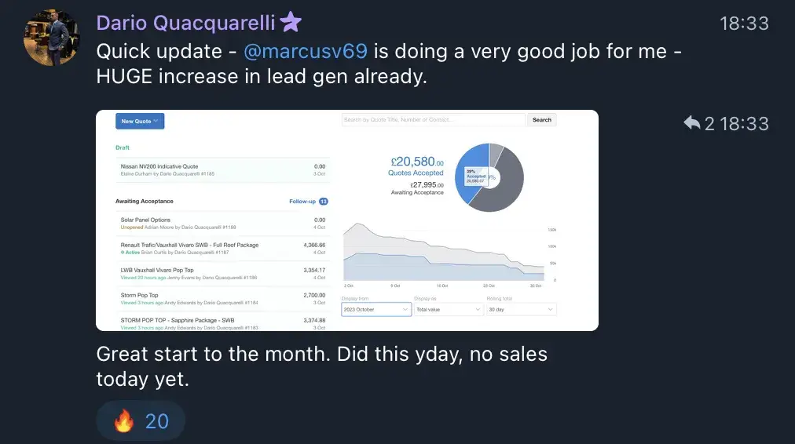
Task: Expand the 30 day rolling total dropdown
Action: (x=521, y=310)
